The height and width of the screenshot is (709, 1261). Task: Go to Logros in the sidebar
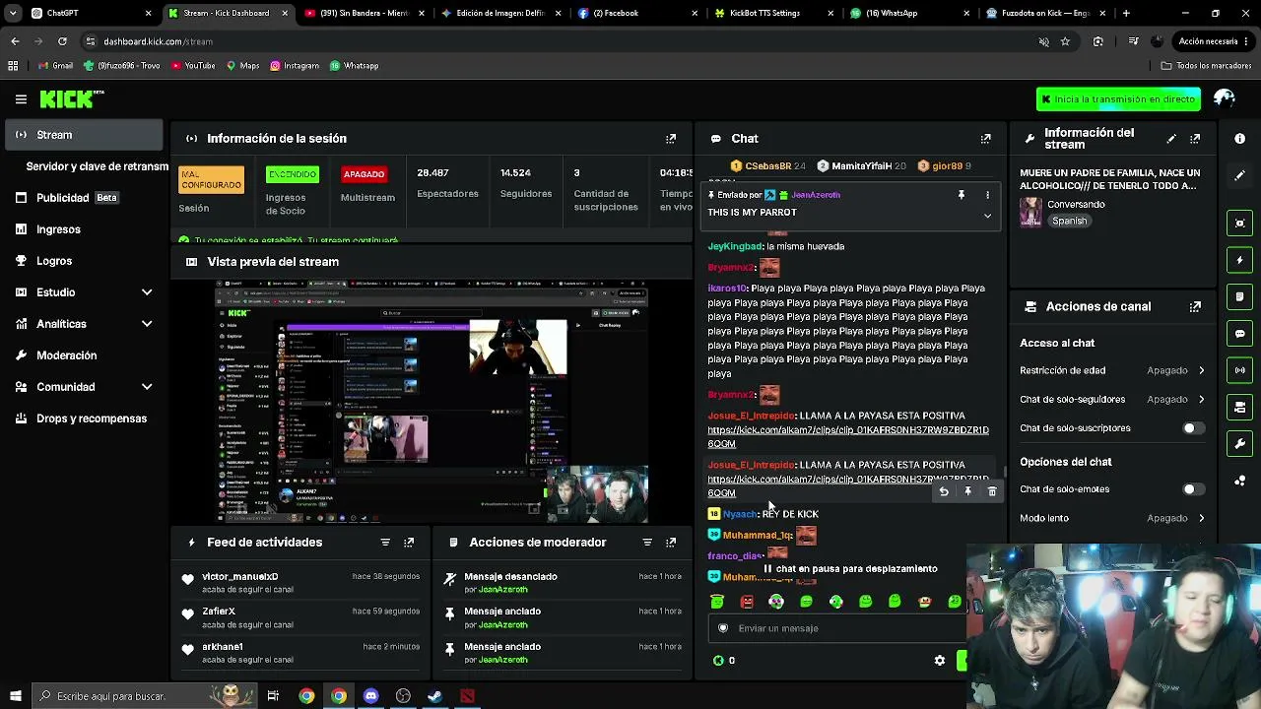(84, 261)
